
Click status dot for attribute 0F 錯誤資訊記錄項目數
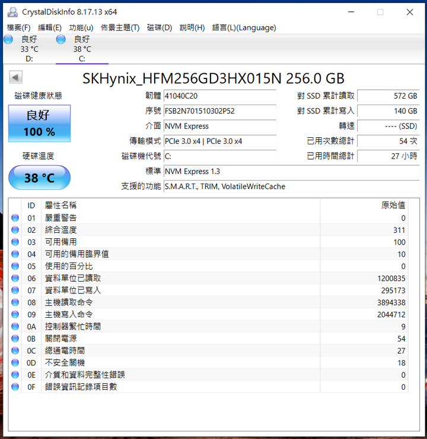click(15, 387)
